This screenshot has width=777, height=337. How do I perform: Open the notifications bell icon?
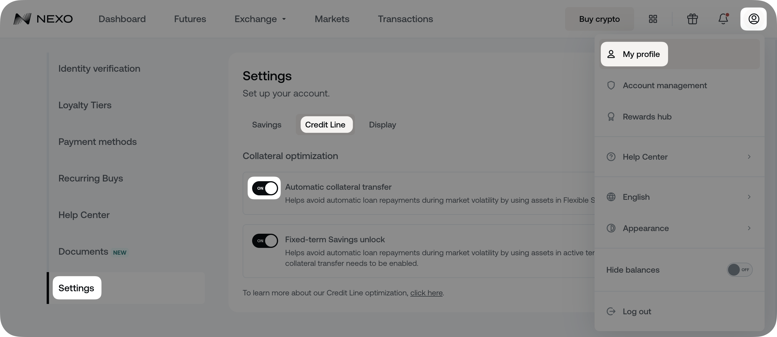(x=723, y=19)
